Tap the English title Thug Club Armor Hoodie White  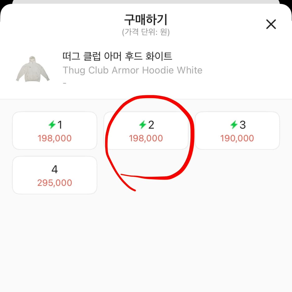coord(132,70)
